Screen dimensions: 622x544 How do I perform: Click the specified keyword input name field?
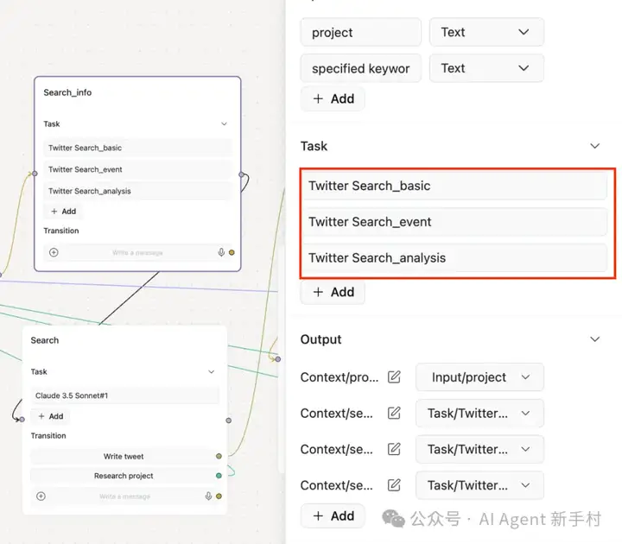tap(360, 68)
